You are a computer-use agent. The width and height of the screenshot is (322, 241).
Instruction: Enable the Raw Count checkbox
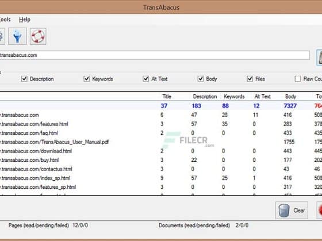[x=298, y=79]
